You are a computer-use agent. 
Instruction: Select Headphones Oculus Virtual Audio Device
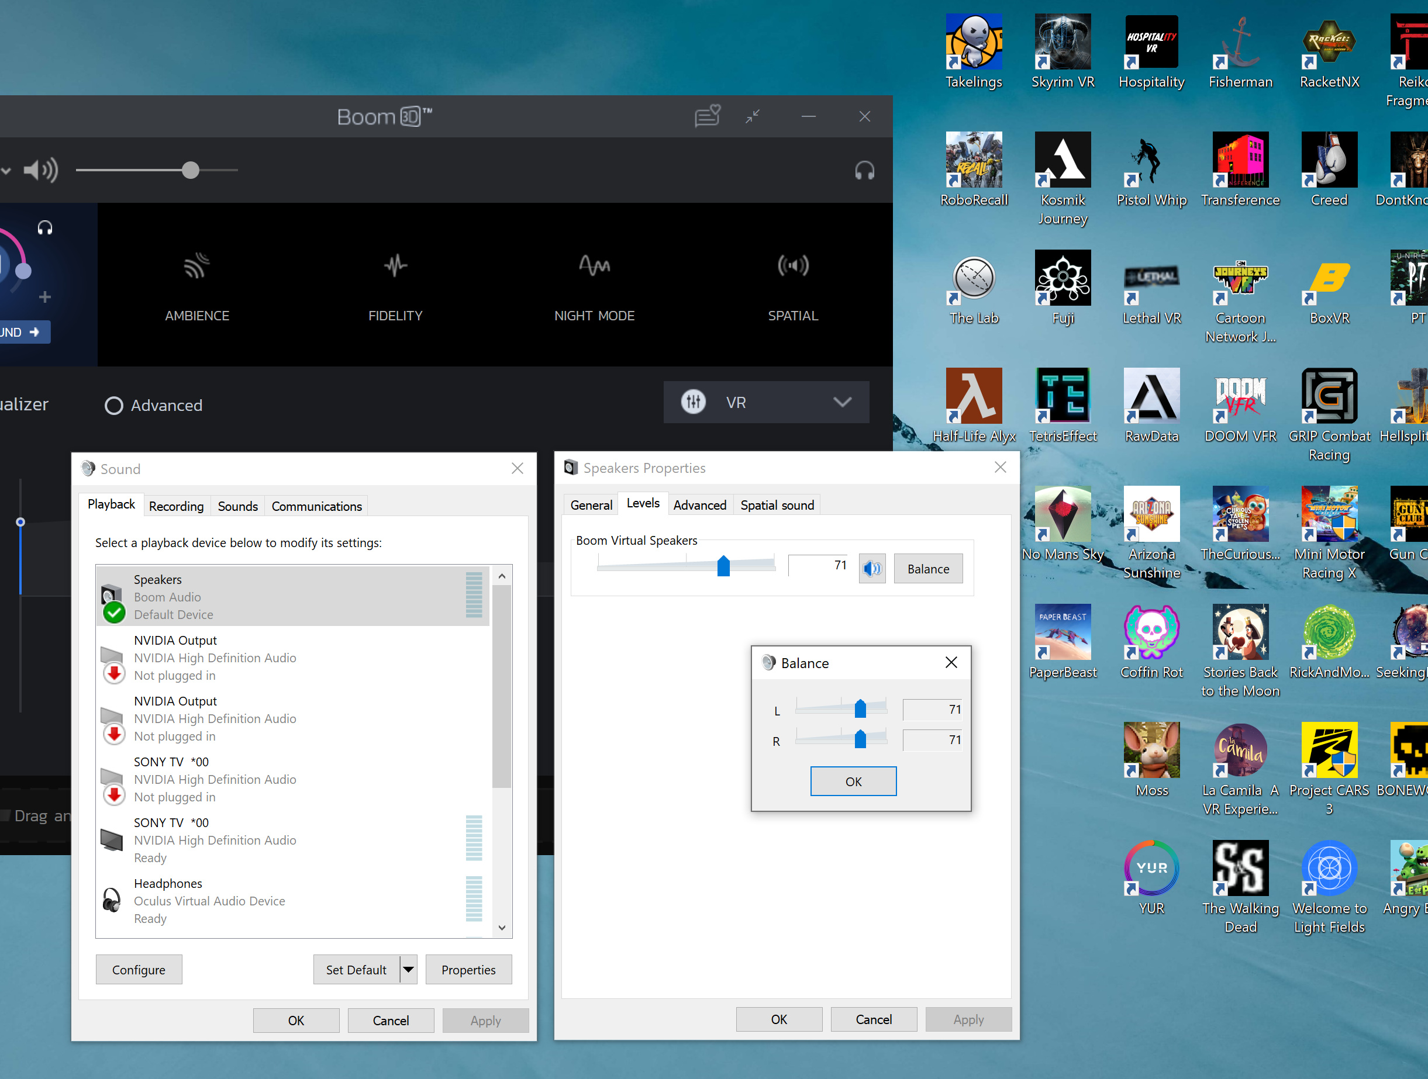[292, 900]
